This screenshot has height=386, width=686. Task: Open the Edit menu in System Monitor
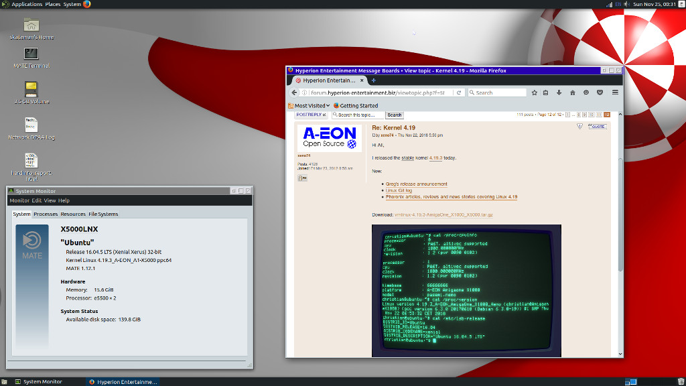click(36, 200)
